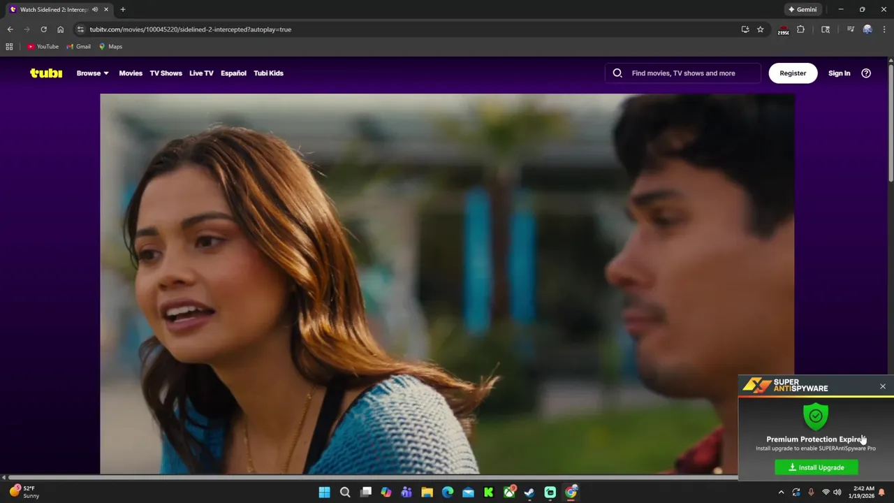The width and height of the screenshot is (894, 503).
Task: Show hidden system tray icons
Action: [781, 493]
